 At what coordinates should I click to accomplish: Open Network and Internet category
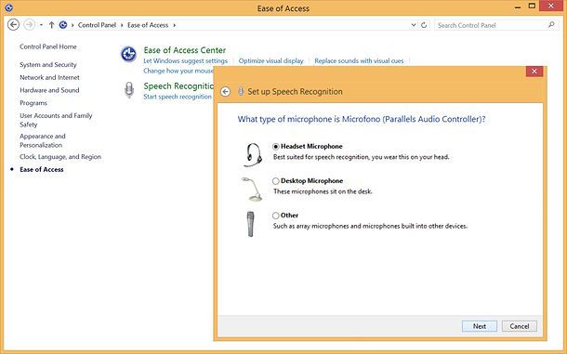point(49,77)
